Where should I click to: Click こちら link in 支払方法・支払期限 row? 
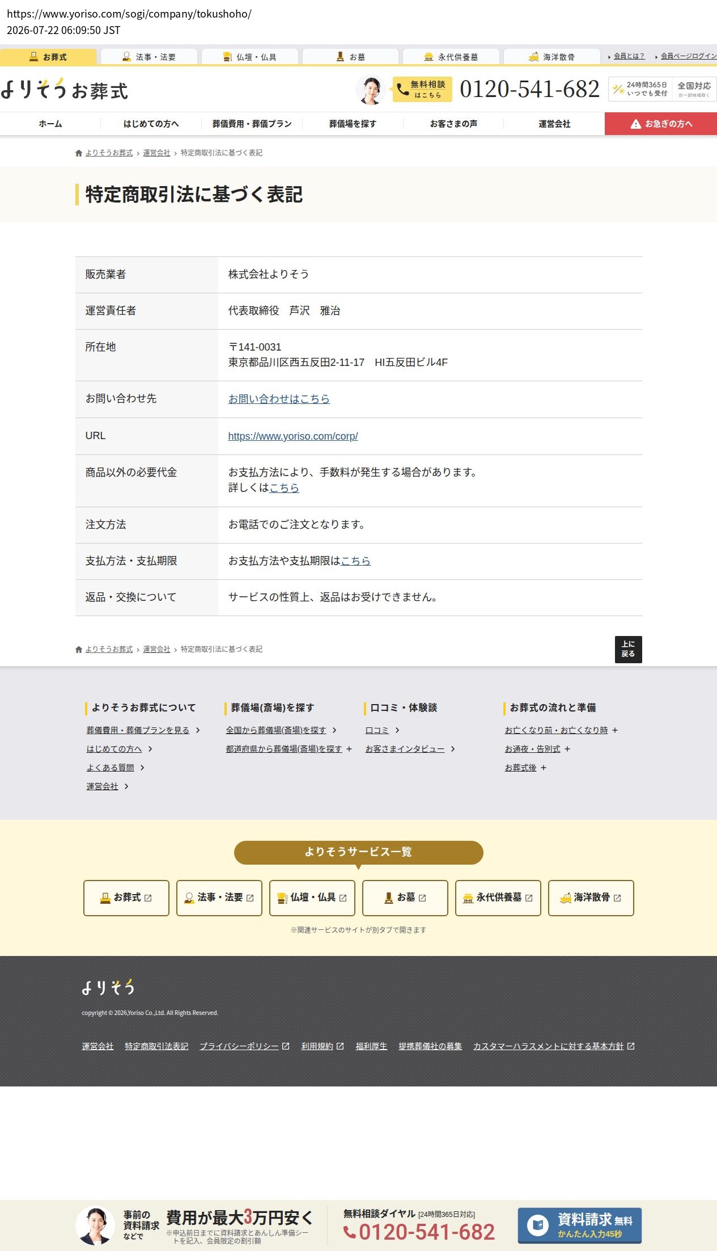355,561
